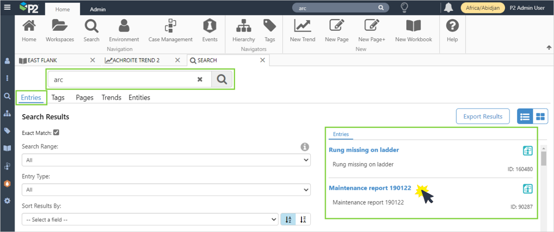The image size is (554, 232).
Task: Click into the search page text field
Action: 120,80
